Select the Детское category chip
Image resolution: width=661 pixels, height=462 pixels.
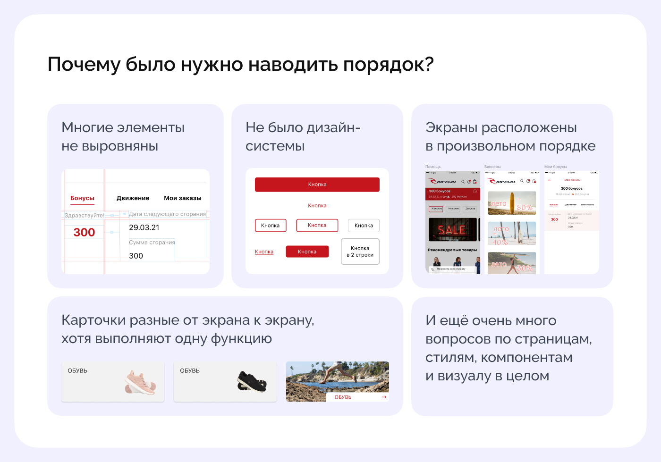(x=470, y=209)
